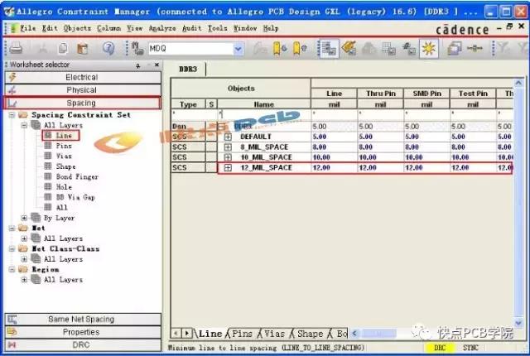Open the Same Net Spacing section

(x=83, y=320)
